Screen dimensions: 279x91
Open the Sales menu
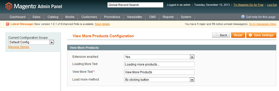(x=36, y=17)
